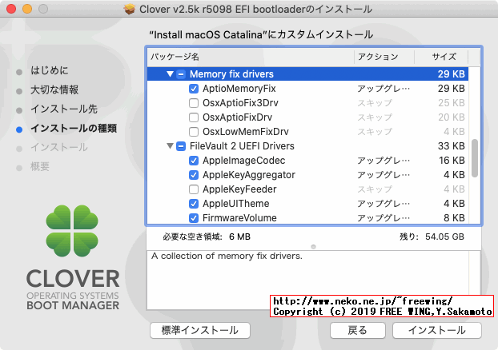498x350 pixels.
Task: Click the インストール button
Action: (x=437, y=330)
